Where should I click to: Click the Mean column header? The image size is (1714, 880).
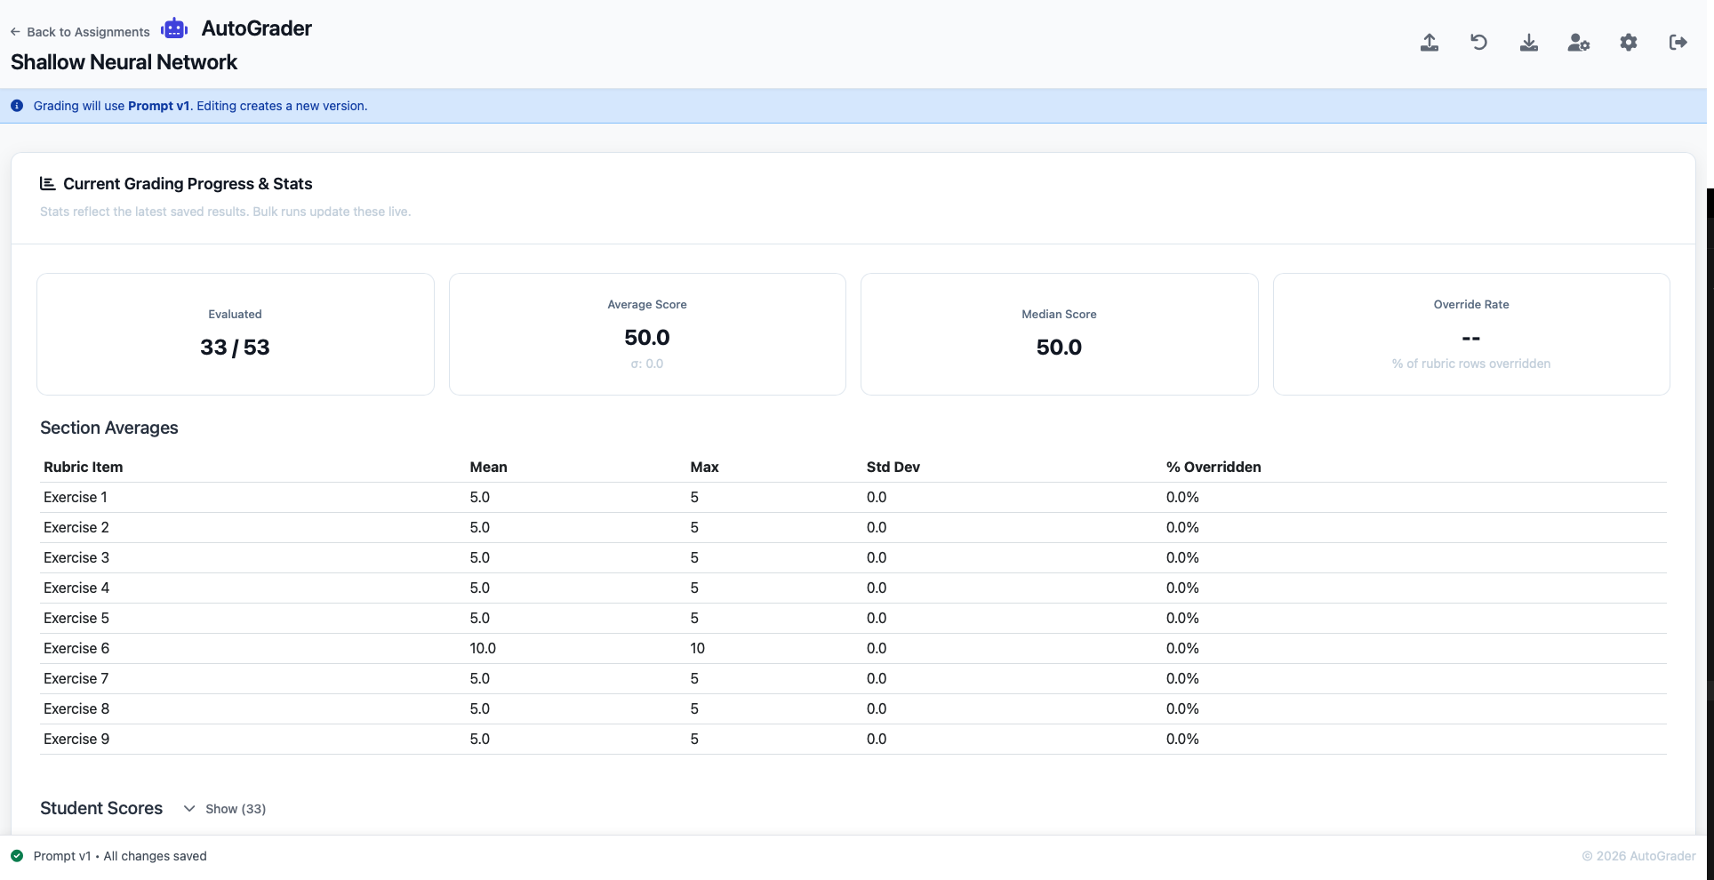click(x=488, y=468)
